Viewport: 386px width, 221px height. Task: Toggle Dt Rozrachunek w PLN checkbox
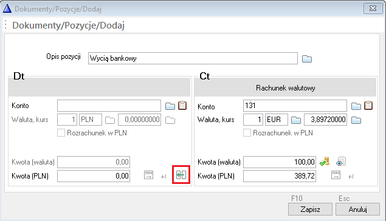point(61,133)
